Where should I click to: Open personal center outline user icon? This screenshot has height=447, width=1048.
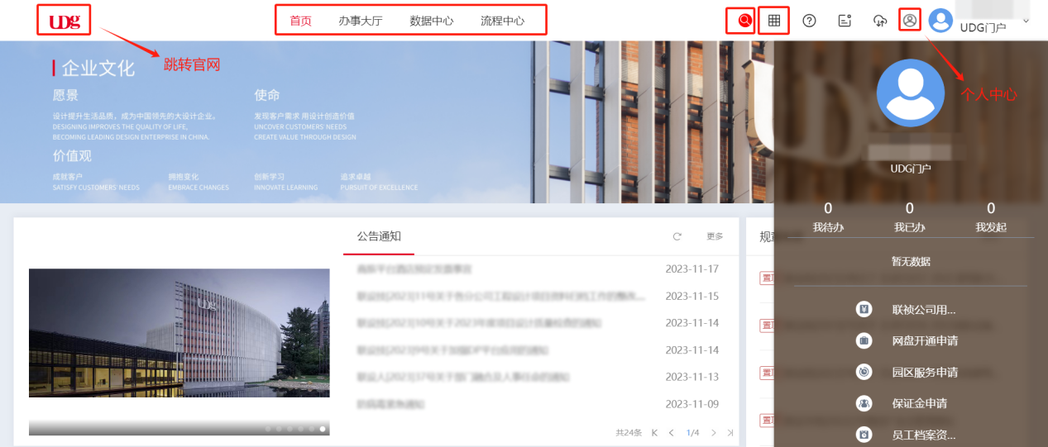tap(910, 20)
